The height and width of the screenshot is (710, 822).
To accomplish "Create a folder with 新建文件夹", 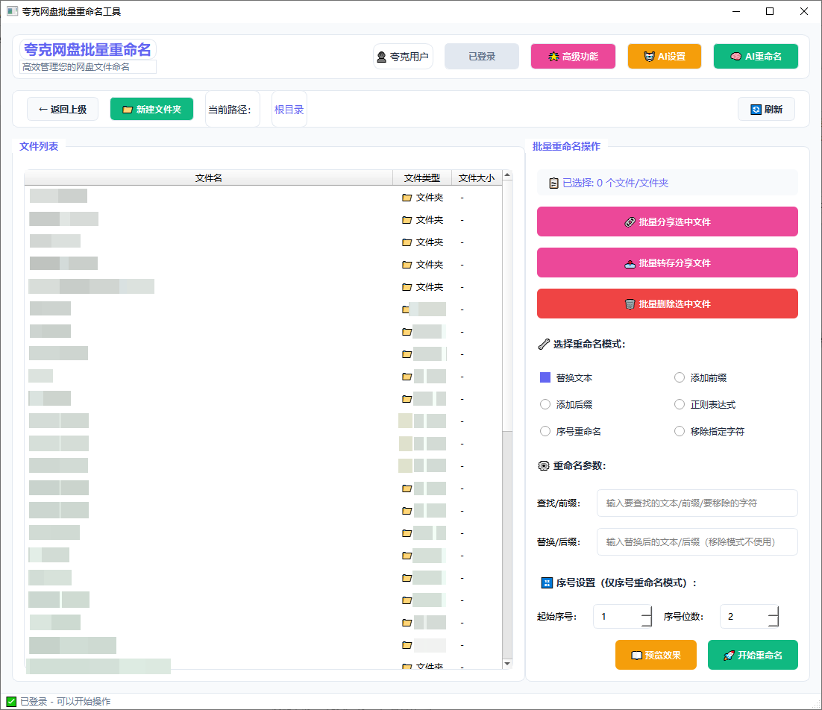I will pos(151,109).
